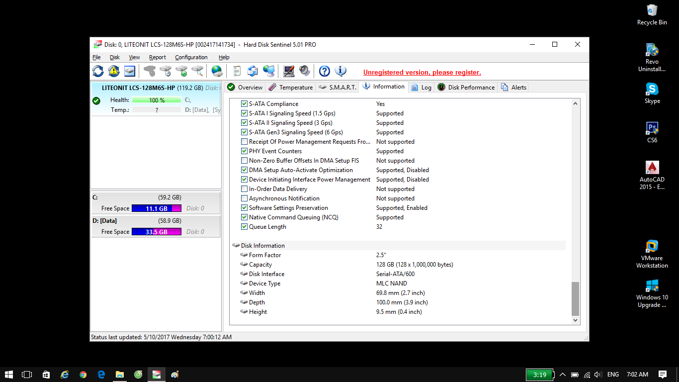Open the Help menu
Screen dimensions: 679x382
pos(224,57)
